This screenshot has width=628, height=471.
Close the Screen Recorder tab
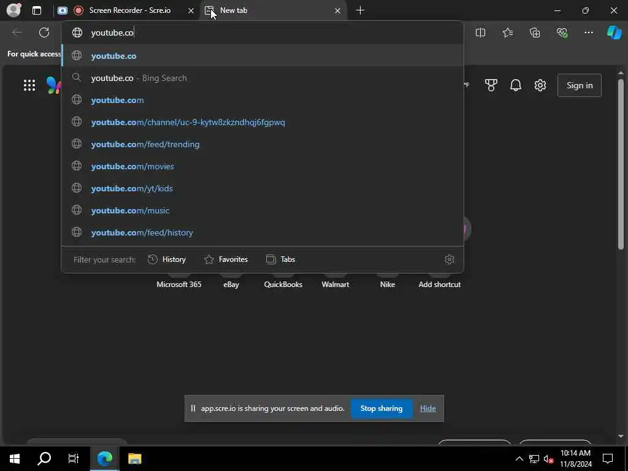[x=191, y=10]
